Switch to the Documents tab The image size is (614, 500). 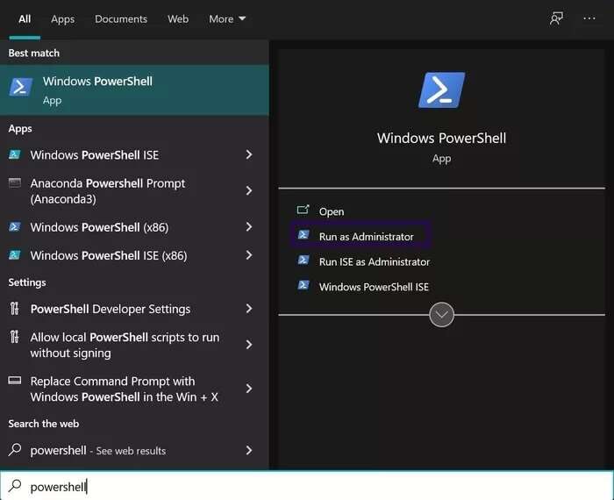pyautogui.click(x=121, y=18)
